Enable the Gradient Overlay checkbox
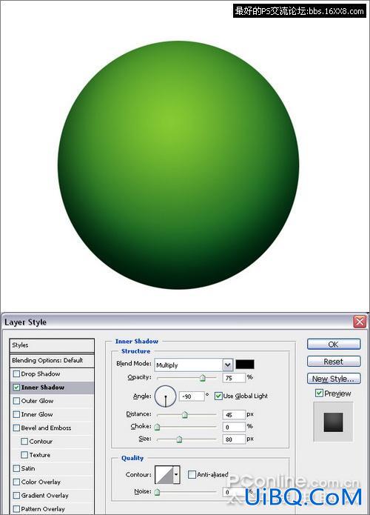Viewport: 370px width, 515px height. click(16, 495)
